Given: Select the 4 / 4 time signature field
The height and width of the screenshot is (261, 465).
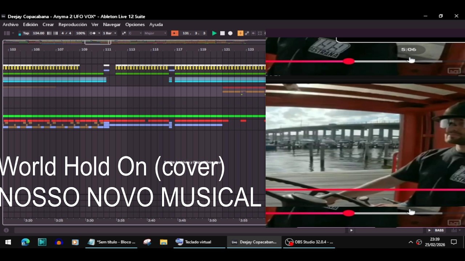Looking at the screenshot, I should point(66,33).
